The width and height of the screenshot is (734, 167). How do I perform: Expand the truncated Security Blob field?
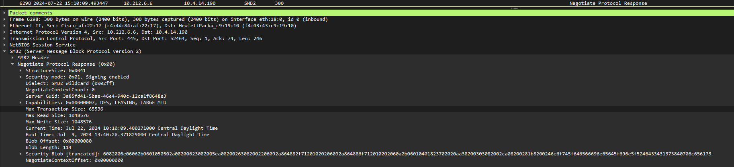20,154
